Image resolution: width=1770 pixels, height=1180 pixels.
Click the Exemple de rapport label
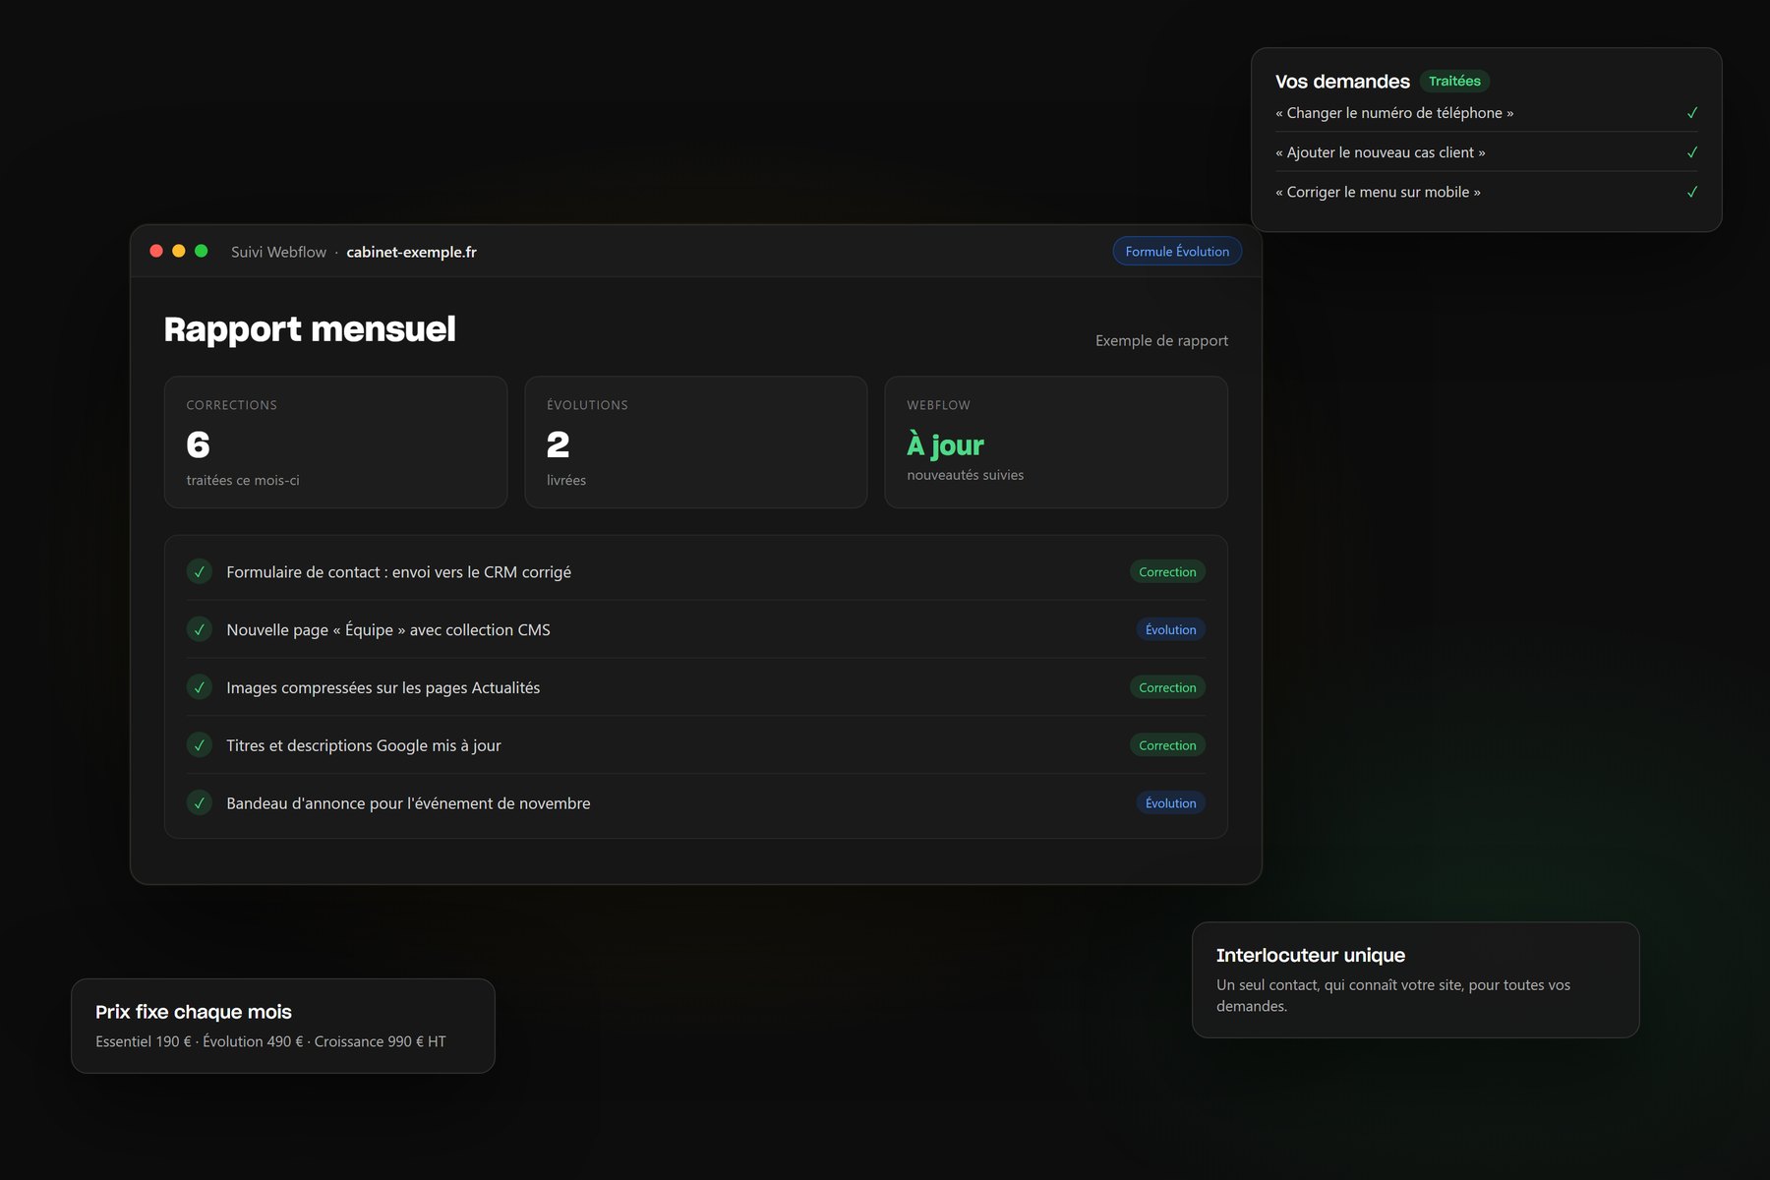pos(1161,340)
